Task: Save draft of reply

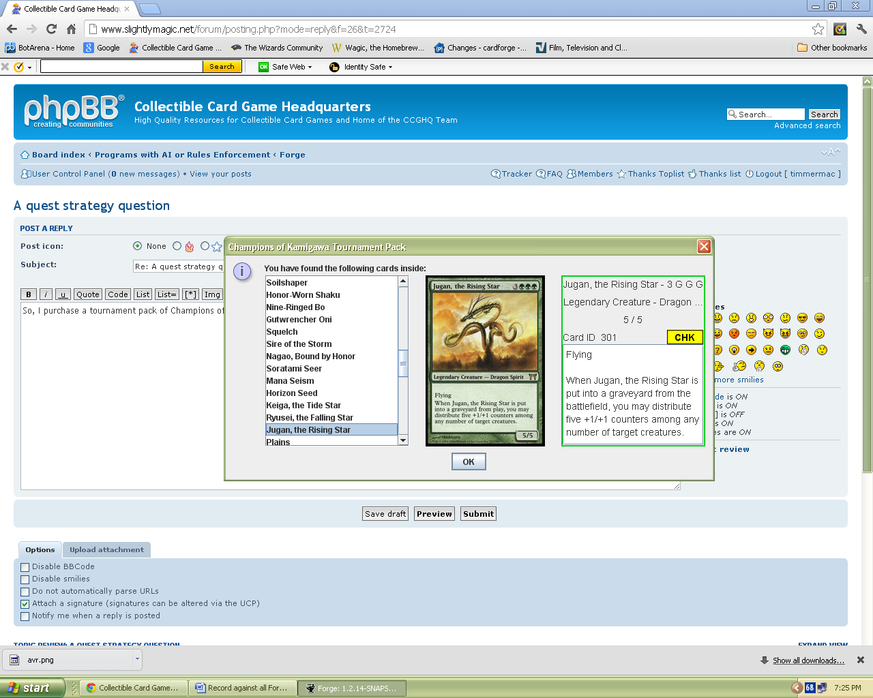Action: (385, 514)
